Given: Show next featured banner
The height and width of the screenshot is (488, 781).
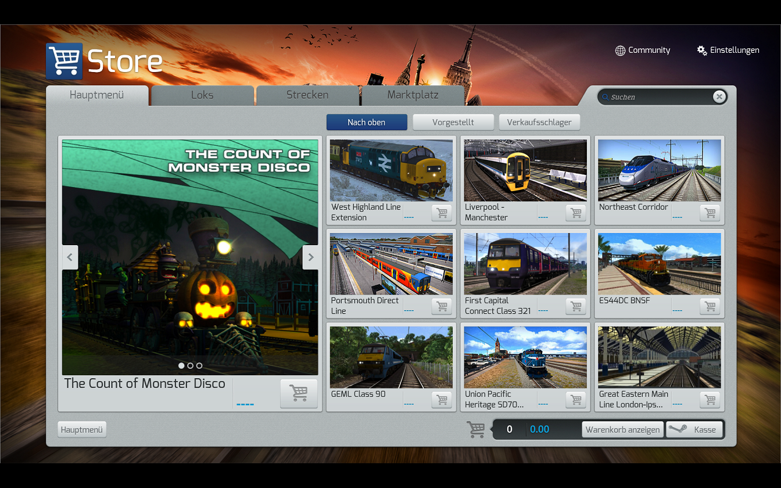Looking at the screenshot, I should click(x=311, y=257).
